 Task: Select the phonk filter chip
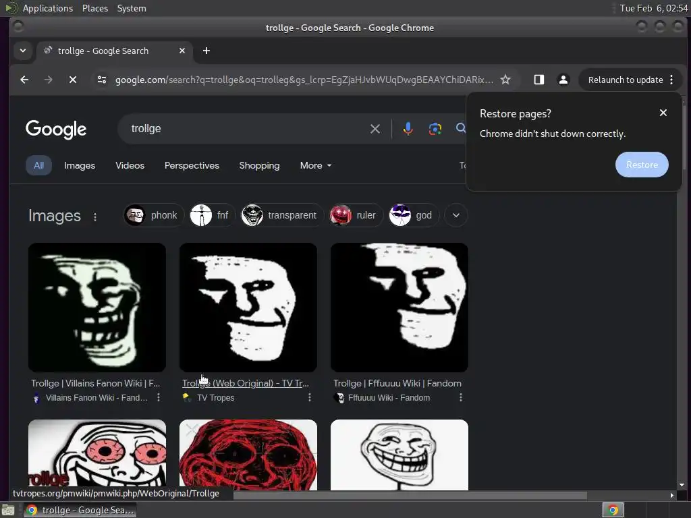pos(153,215)
